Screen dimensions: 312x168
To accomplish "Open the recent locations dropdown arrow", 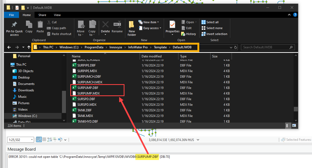I will [x=23, y=47].
